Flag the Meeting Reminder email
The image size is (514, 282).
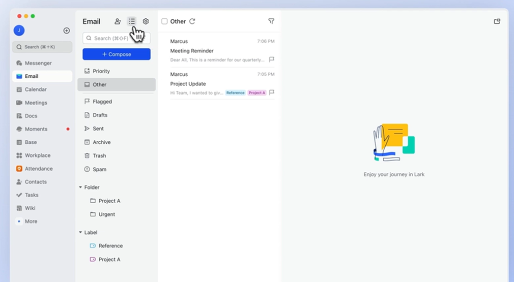pos(272,59)
